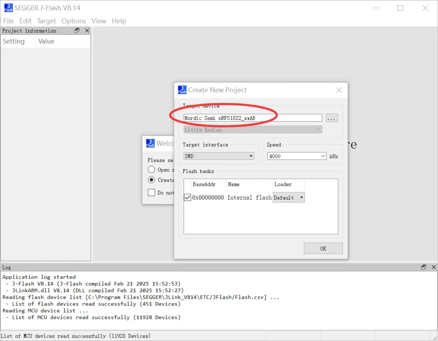This screenshot has height=341, width=438.
Task: Open the Little Endian dropdown
Action: click(253, 130)
